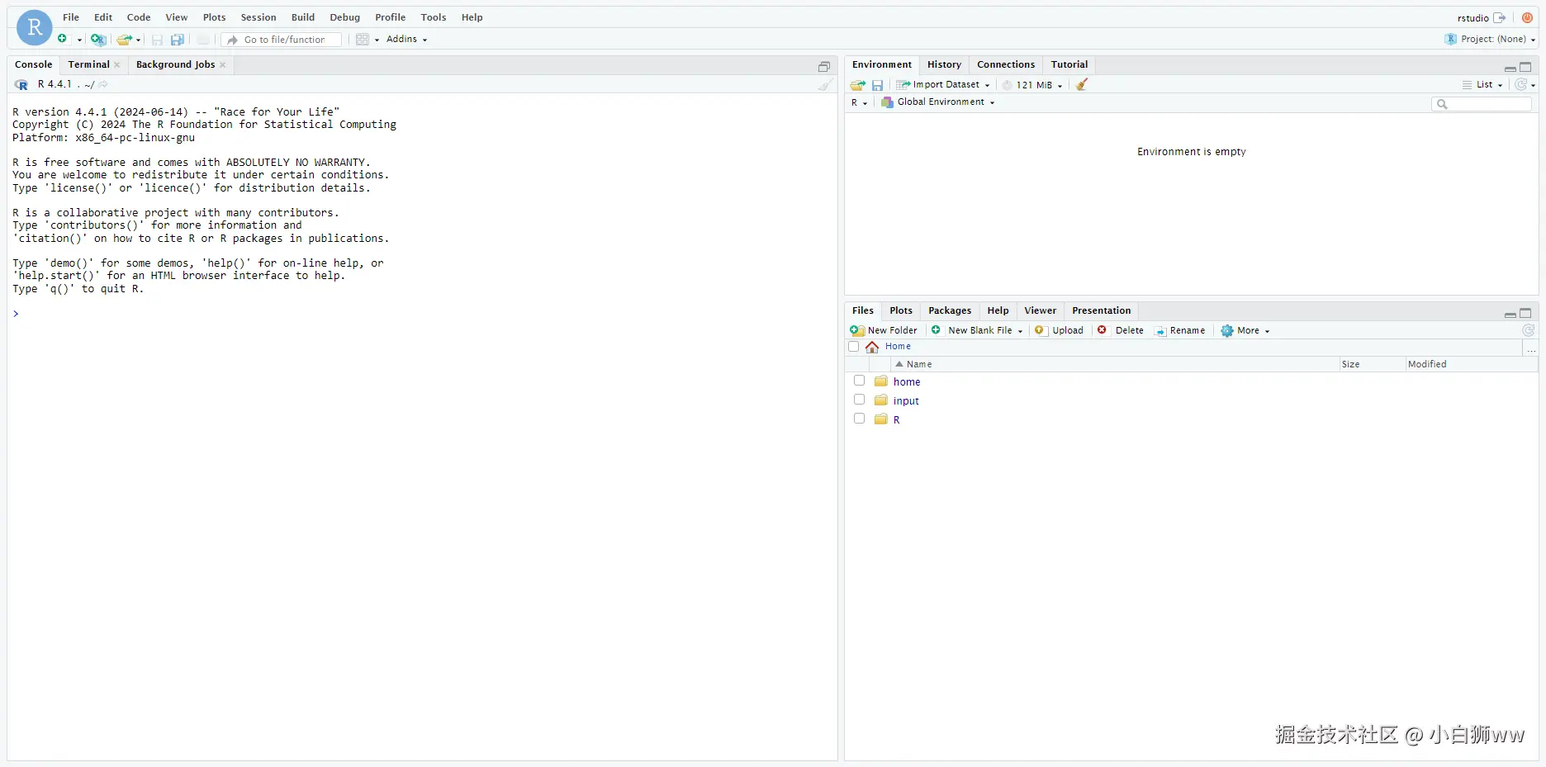Open the Session menu
Screen dimensions: 1546x767
[258, 17]
